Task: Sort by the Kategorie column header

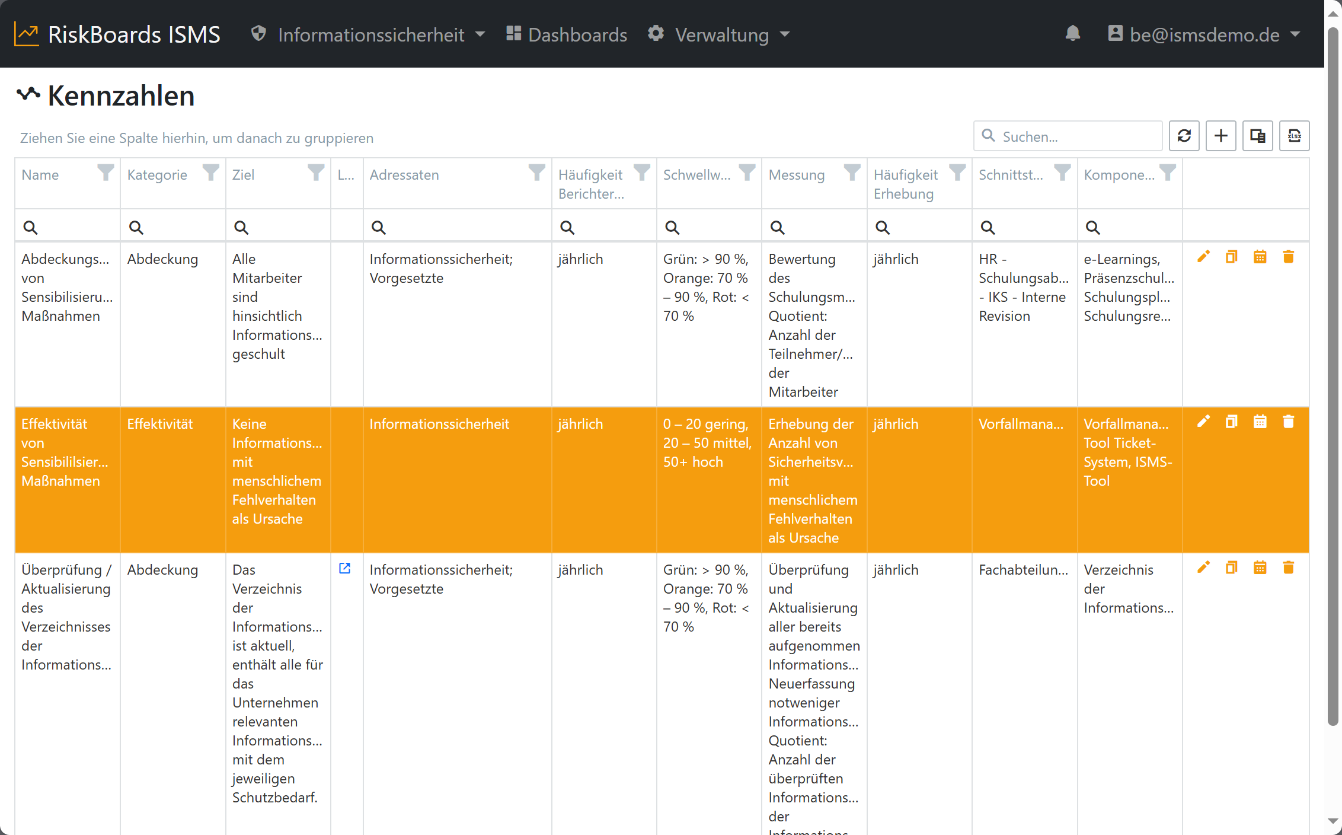Action: click(157, 175)
